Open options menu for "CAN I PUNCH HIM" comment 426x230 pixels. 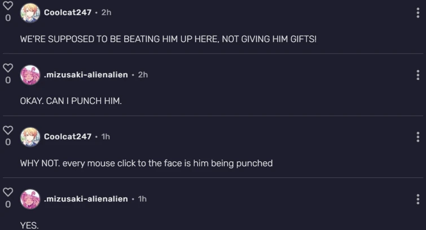click(x=418, y=75)
